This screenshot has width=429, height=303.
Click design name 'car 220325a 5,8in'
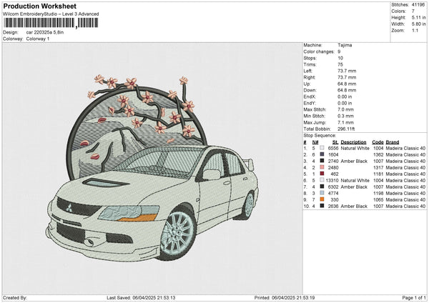tap(45, 32)
